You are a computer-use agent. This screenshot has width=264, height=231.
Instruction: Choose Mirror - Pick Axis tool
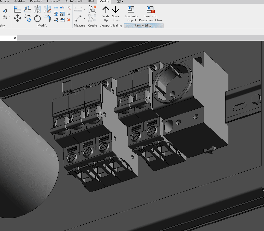click(37, 9)
